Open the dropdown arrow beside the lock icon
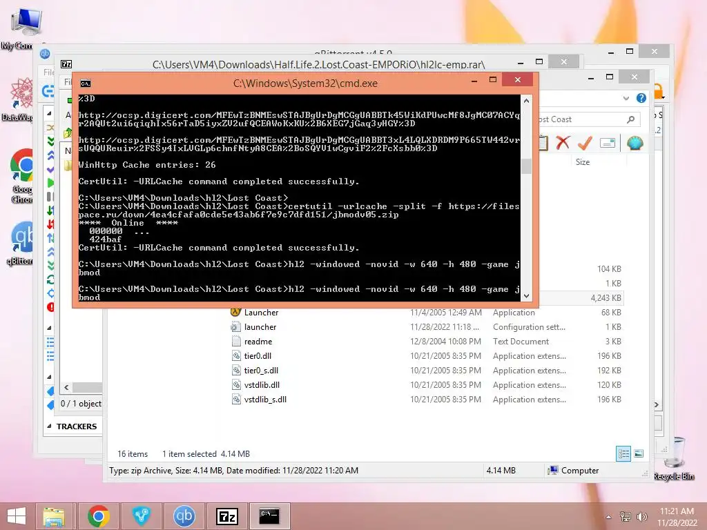The height and width of the screenshot is (530, 707). click(664, 97)
